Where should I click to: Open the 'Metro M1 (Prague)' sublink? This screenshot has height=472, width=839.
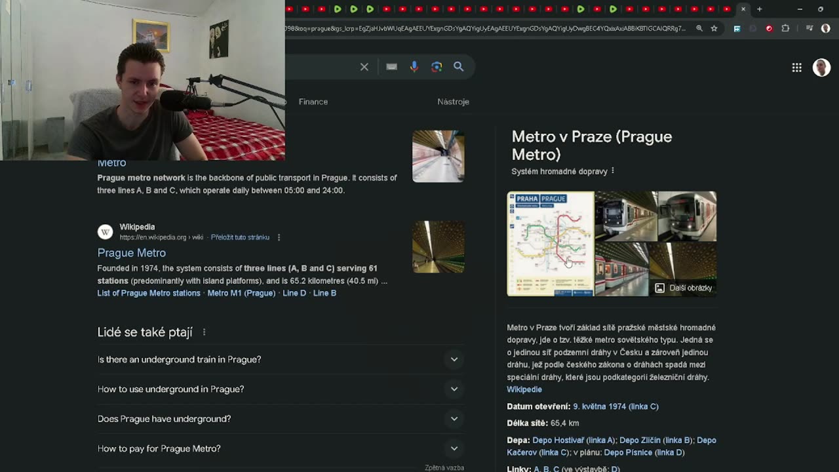click(x=241, y=293)
